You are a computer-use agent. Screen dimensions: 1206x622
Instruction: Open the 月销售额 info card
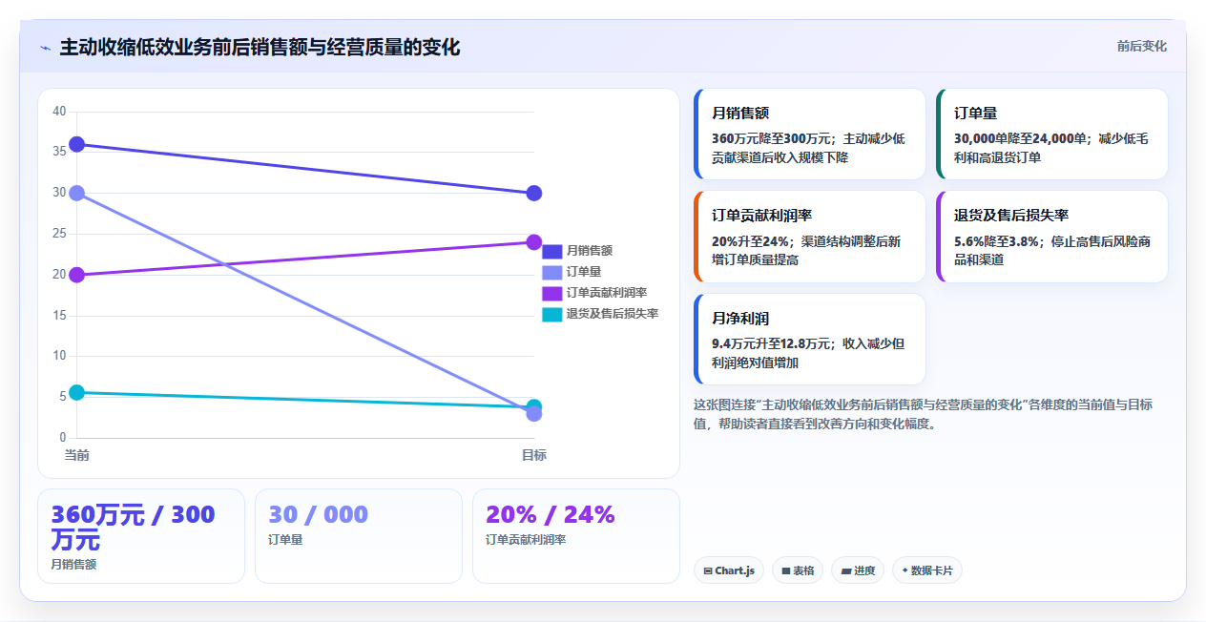pyautogui.click(x=810, y=135)
